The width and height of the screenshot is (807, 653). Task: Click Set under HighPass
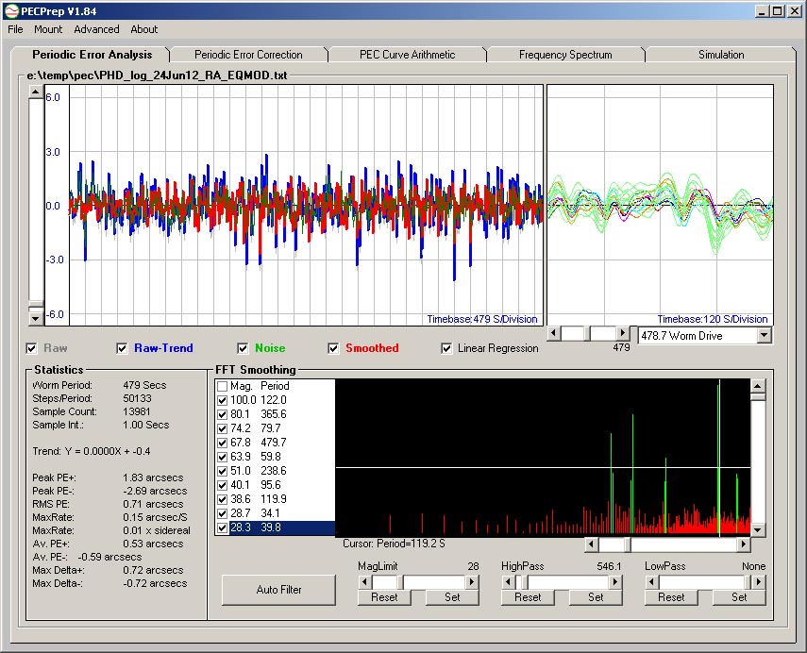596,597
